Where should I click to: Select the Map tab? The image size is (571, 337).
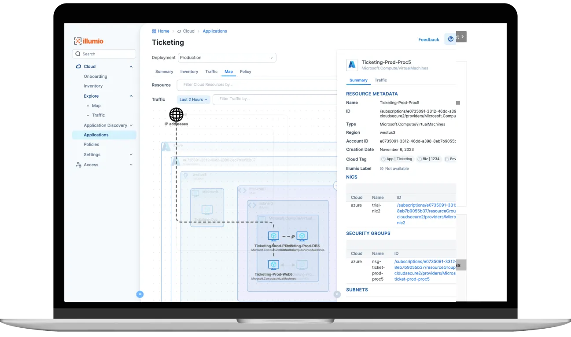pyautogui.click(x=228, y=71)
